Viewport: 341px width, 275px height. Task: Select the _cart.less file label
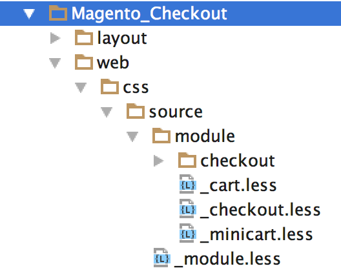click(238, 186)
